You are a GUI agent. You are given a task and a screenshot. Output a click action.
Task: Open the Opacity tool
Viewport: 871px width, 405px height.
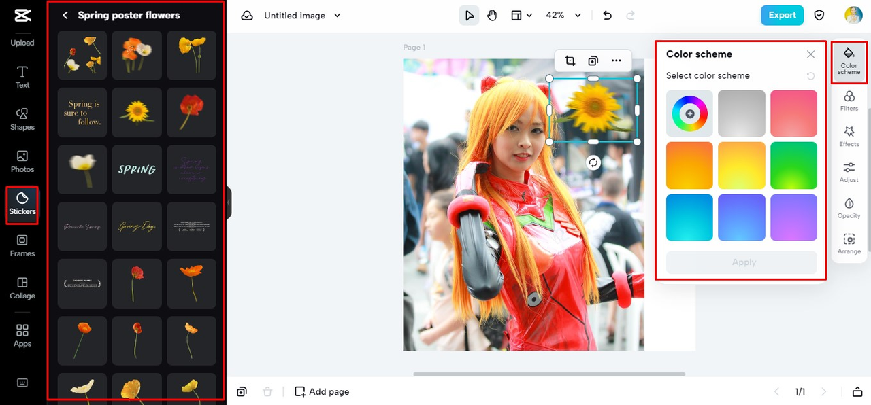pyautogui.click(x=849, y=208)
